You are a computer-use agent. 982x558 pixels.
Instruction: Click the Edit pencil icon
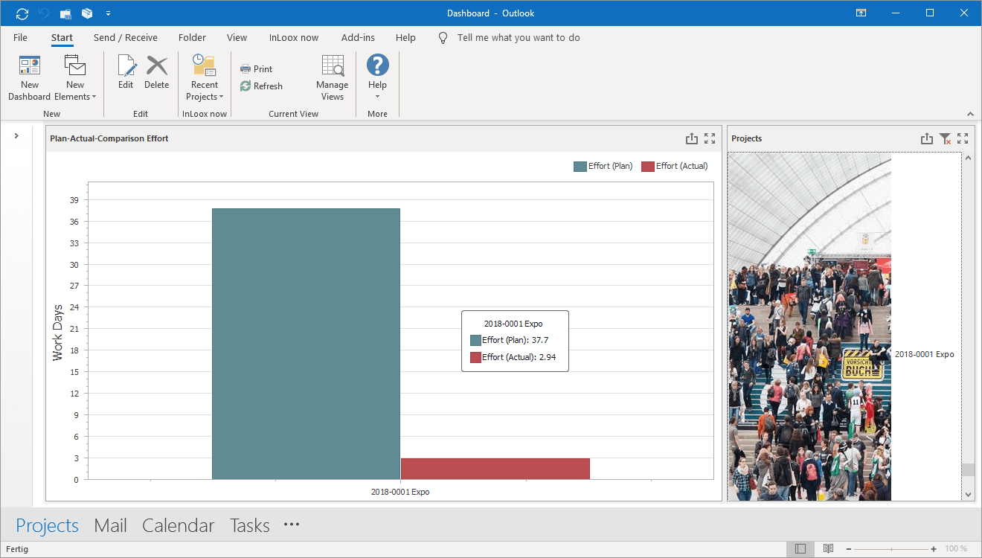tap(126, 67)
